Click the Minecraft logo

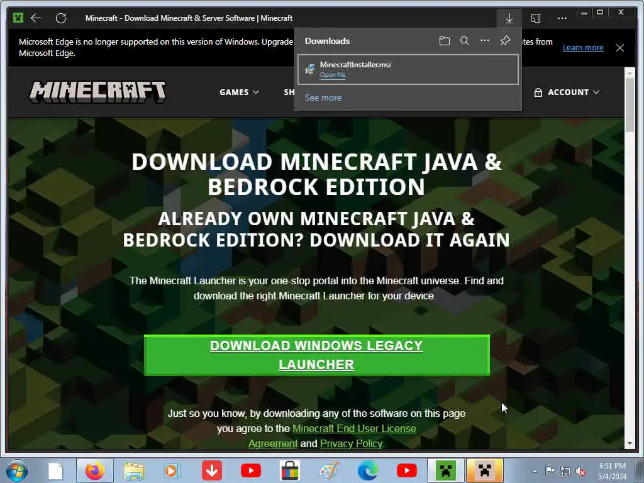click(x=97, y=92)
